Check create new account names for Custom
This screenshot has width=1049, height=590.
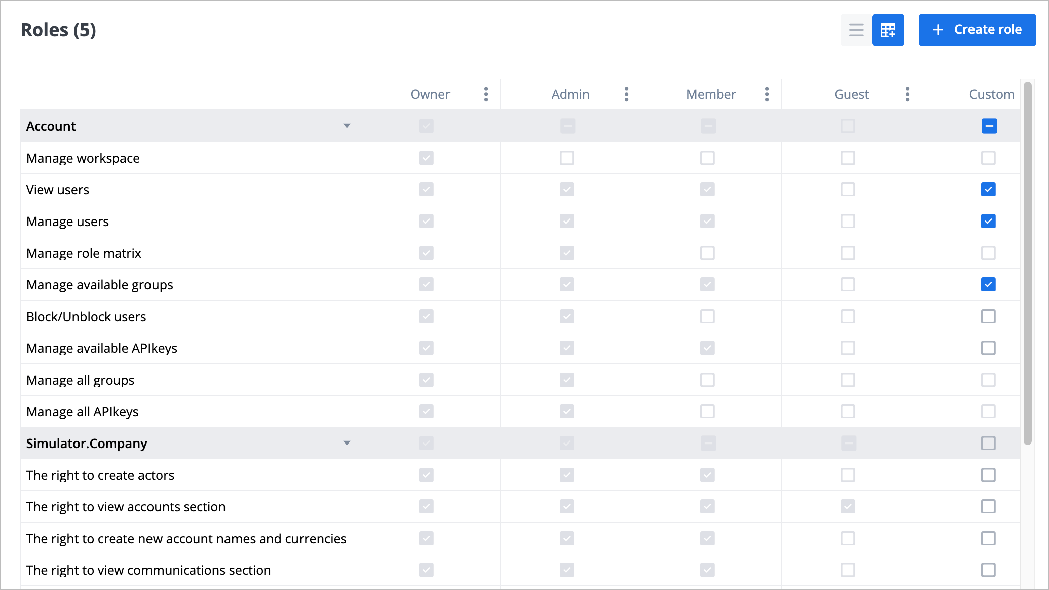(988, 538)
